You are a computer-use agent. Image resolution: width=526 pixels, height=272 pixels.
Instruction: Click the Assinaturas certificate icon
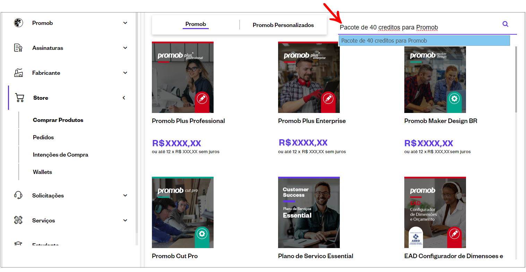[x=18, y=48]
